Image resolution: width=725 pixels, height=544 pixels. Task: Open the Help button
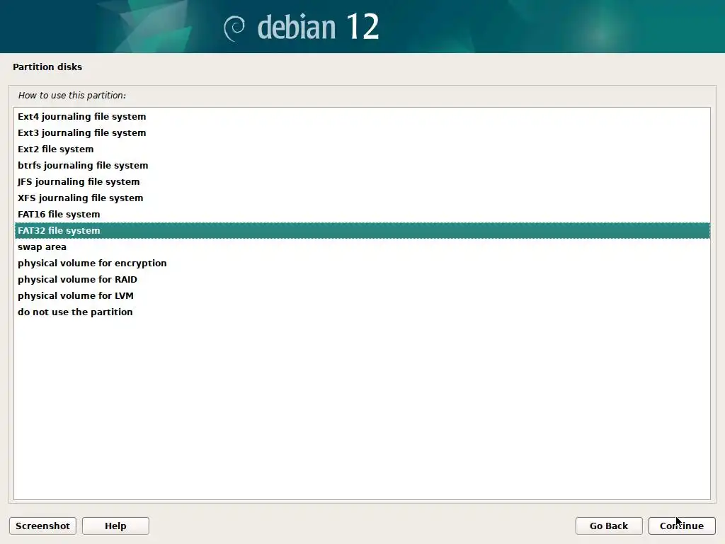pyautogui.click(x=115, y=526)
